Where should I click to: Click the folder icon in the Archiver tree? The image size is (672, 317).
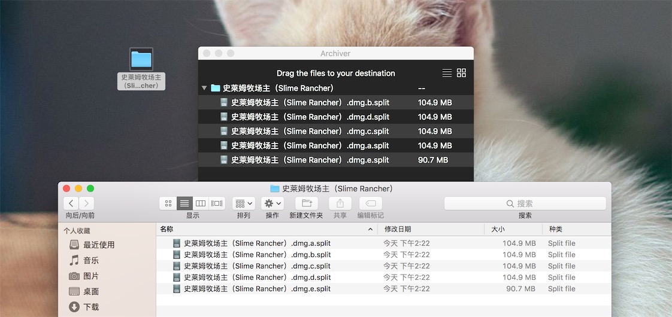(216, 88)
